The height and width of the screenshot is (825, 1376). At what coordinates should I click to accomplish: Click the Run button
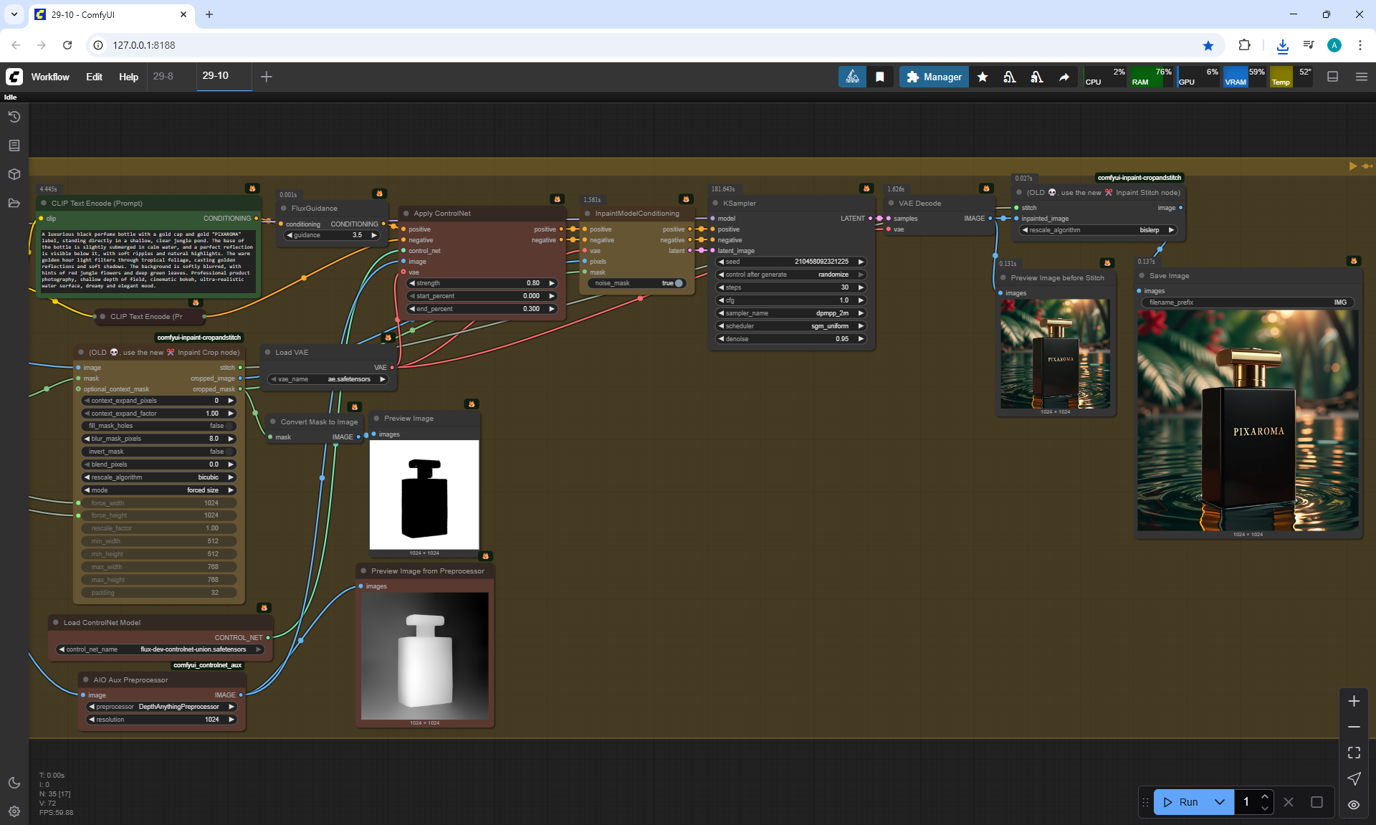[1181, 802]
